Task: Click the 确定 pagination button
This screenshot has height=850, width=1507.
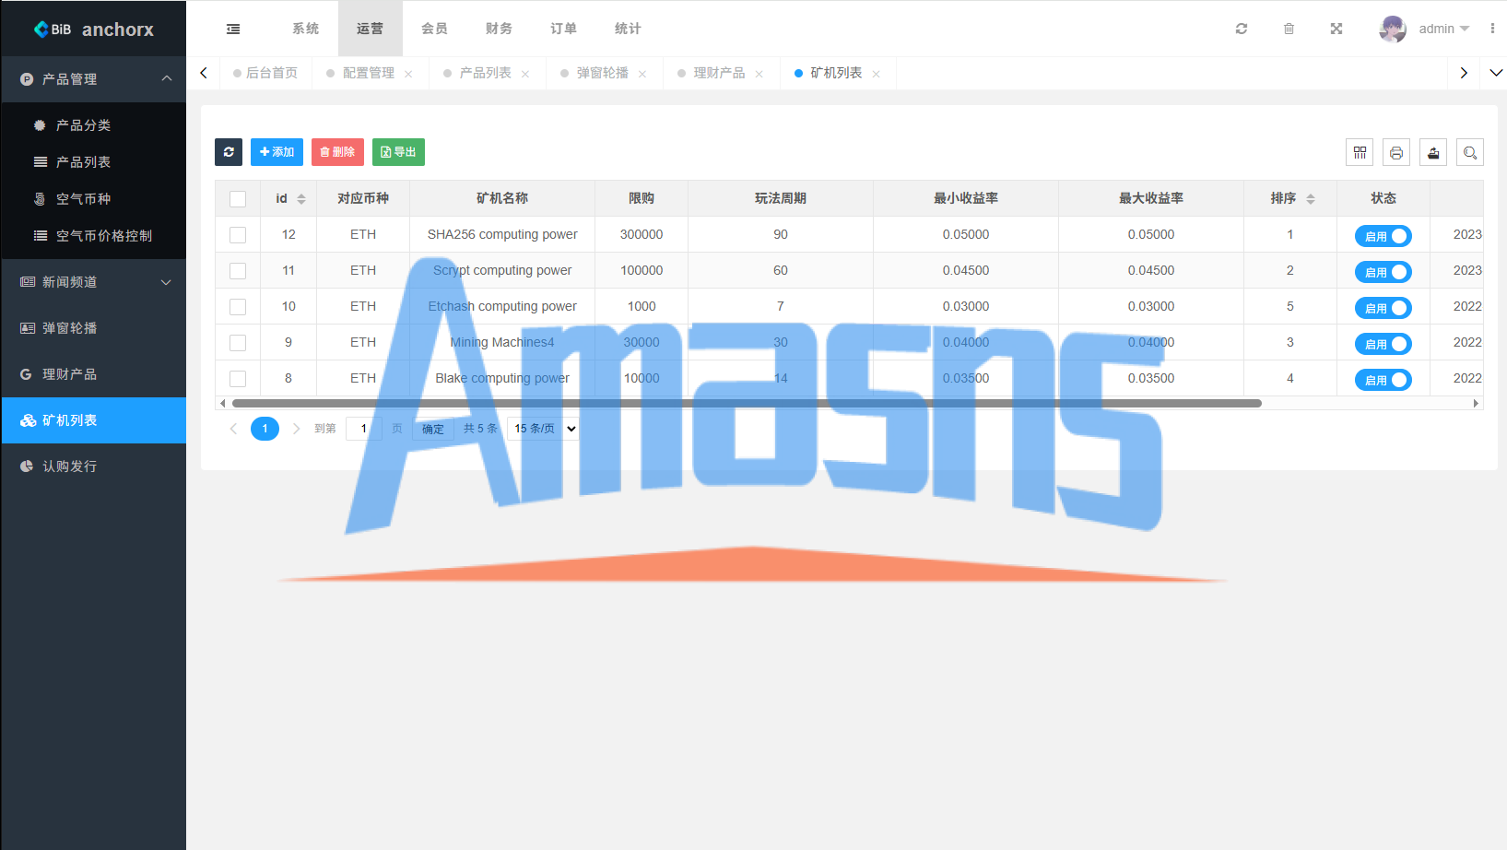Action: click(x=433, y=429)
